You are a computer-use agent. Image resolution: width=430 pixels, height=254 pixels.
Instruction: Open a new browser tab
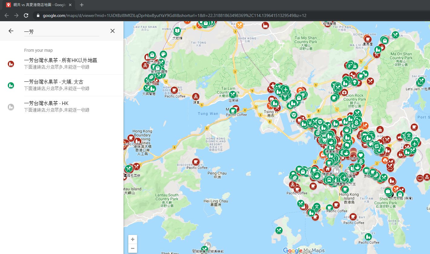(x=82, y=5)
